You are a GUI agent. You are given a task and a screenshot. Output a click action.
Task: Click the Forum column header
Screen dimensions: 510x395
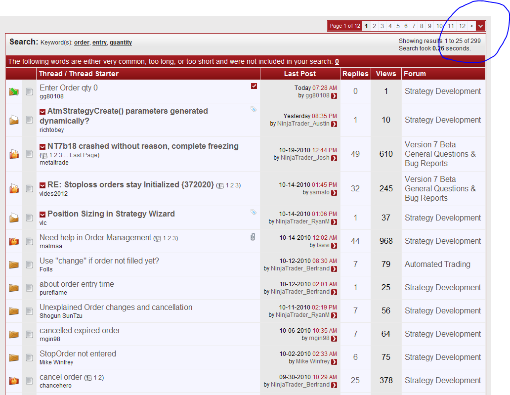click(x=415, y=74)
